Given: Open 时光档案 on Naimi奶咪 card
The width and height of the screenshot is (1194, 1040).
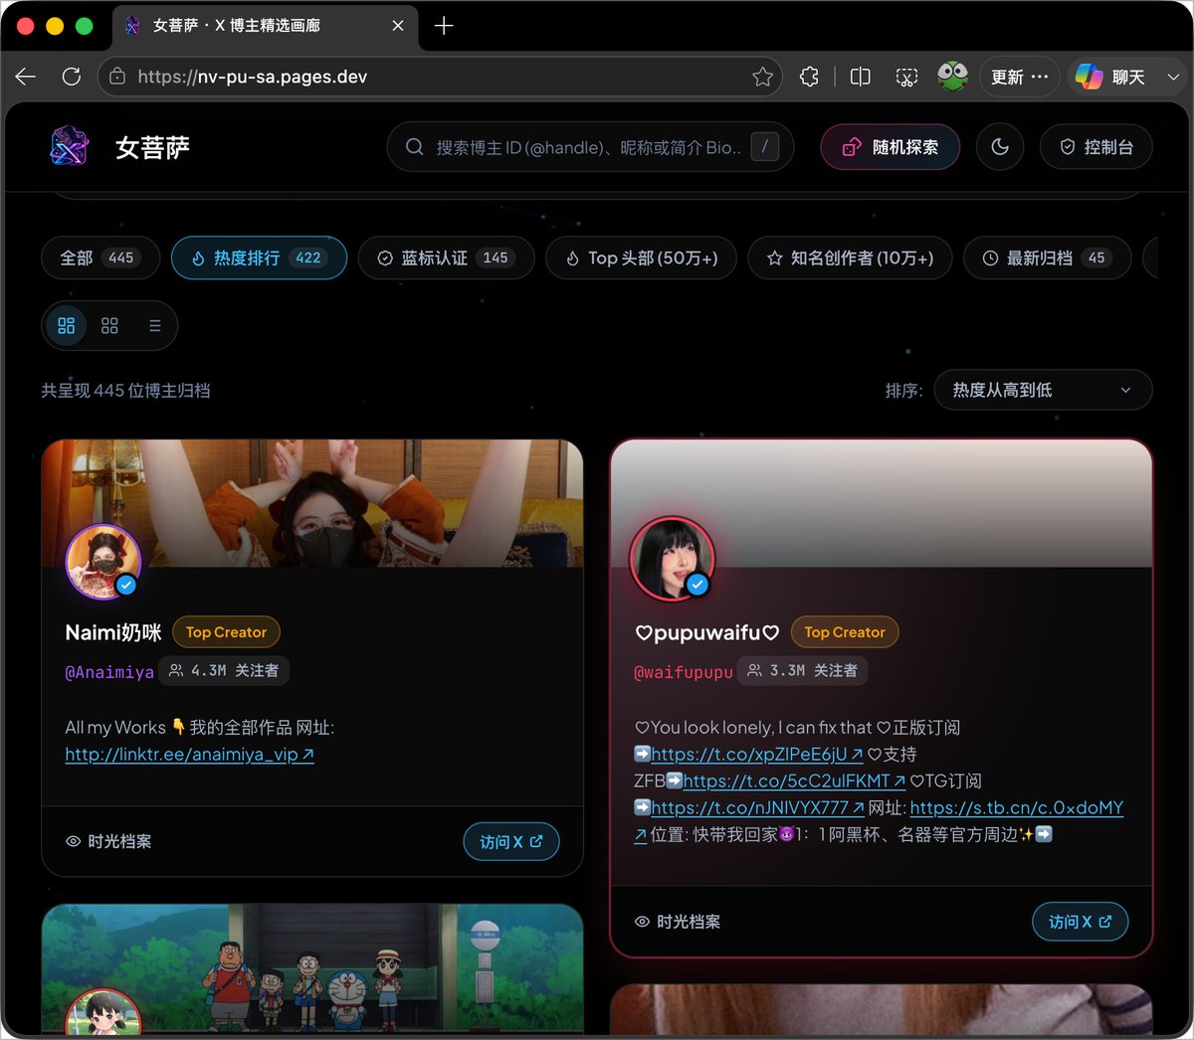Looking at the screenshot, I should coord(108,841).
